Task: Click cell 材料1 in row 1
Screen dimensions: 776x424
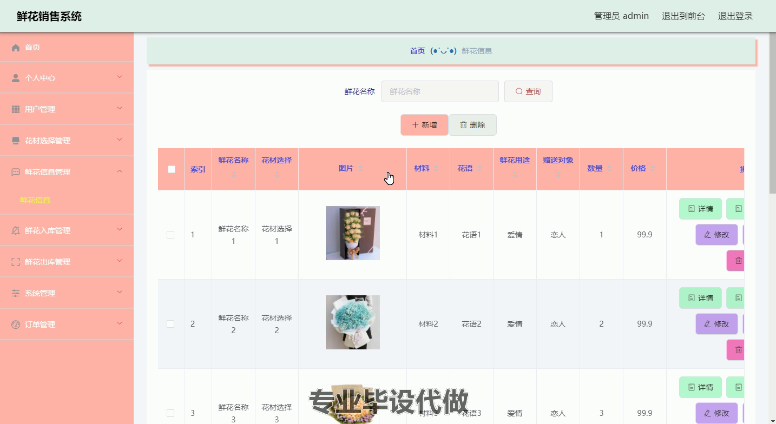Action: pyautogui.click(x=428, y=235)
